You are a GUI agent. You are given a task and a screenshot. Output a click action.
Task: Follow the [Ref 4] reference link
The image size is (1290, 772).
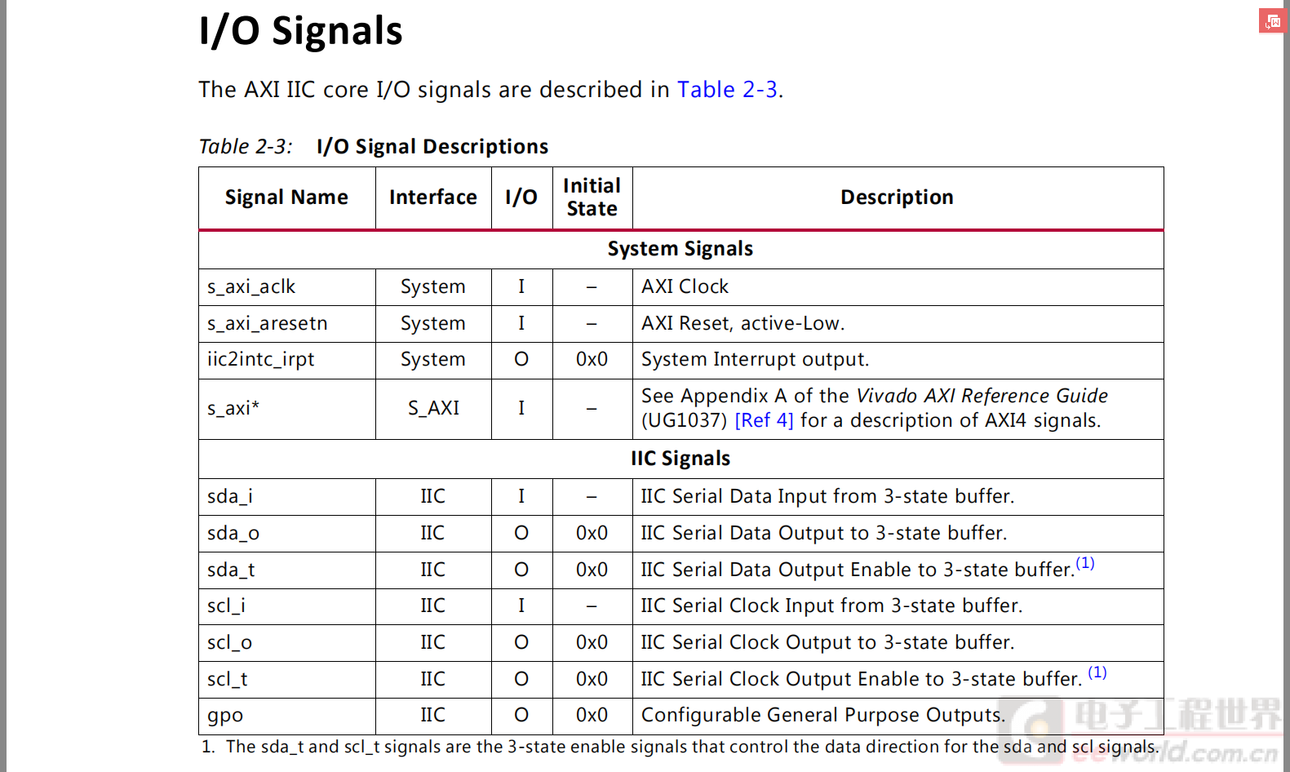point(764,420)
